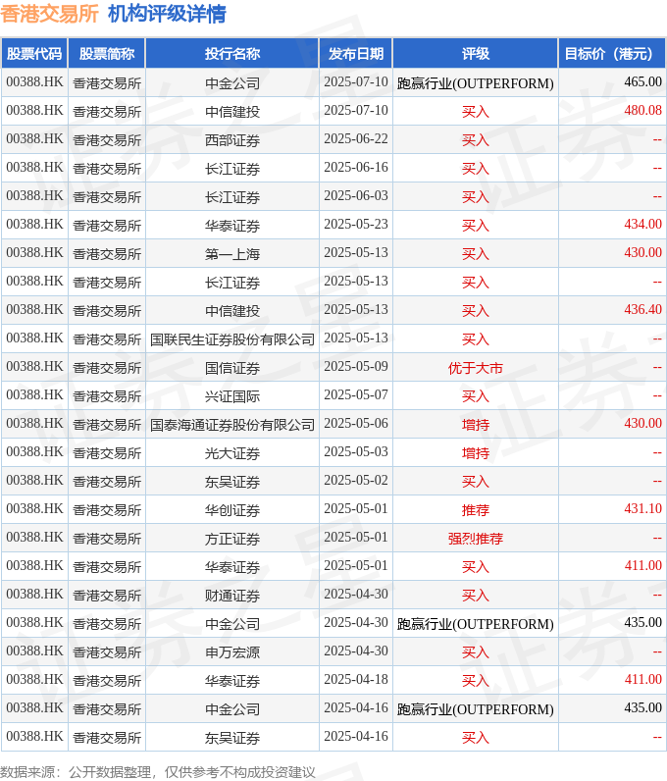Click target price 480.08
This screenshot has height=781, width=667.
click(x=643, y=110)
